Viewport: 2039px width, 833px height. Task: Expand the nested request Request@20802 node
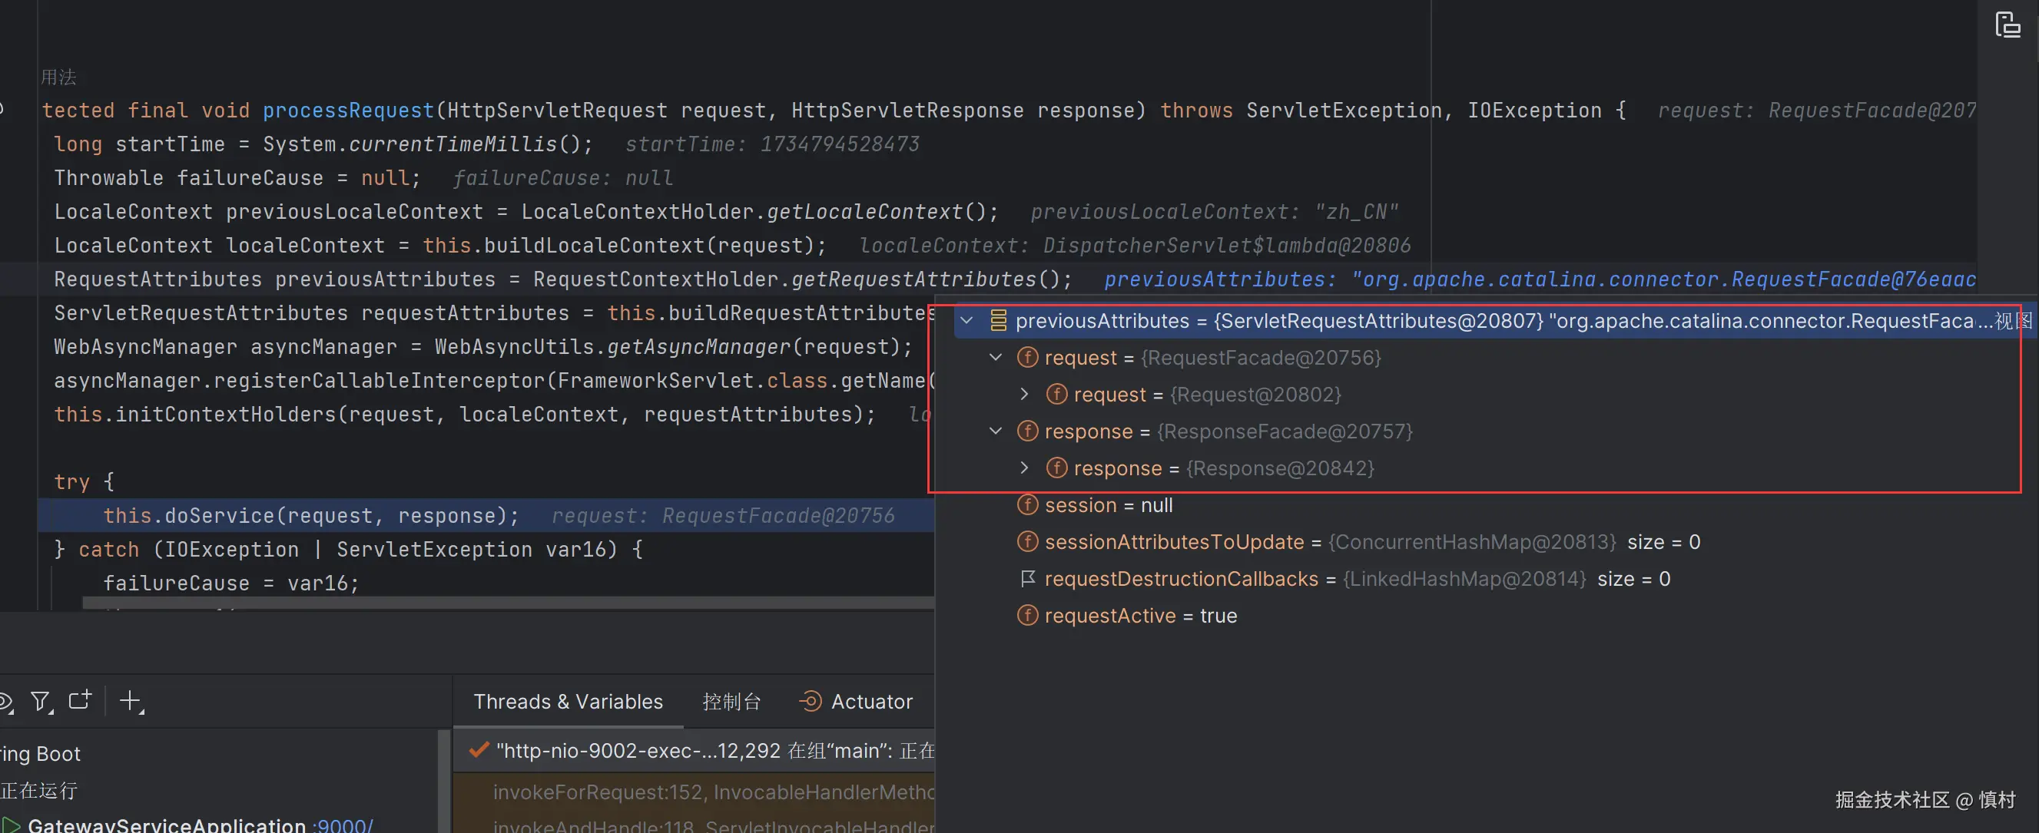(x=1024, y=394)
